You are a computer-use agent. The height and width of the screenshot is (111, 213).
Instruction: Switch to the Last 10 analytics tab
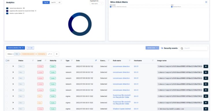pyautogui.click(x=53, y=2)
